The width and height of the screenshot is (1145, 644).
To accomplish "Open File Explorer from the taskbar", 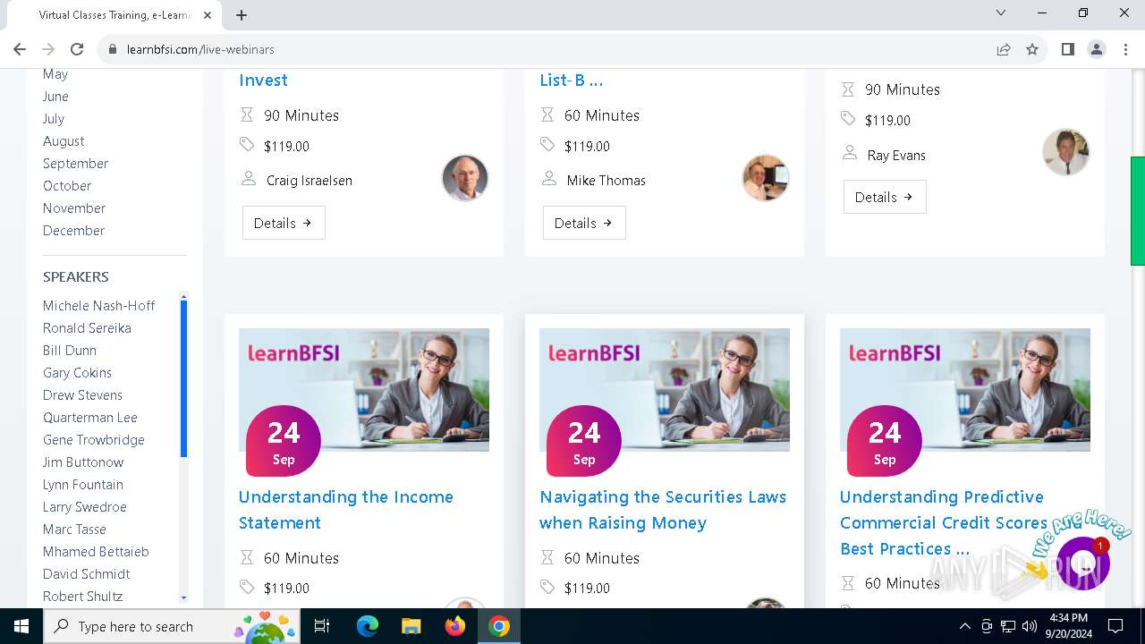I will pos(411,626).
